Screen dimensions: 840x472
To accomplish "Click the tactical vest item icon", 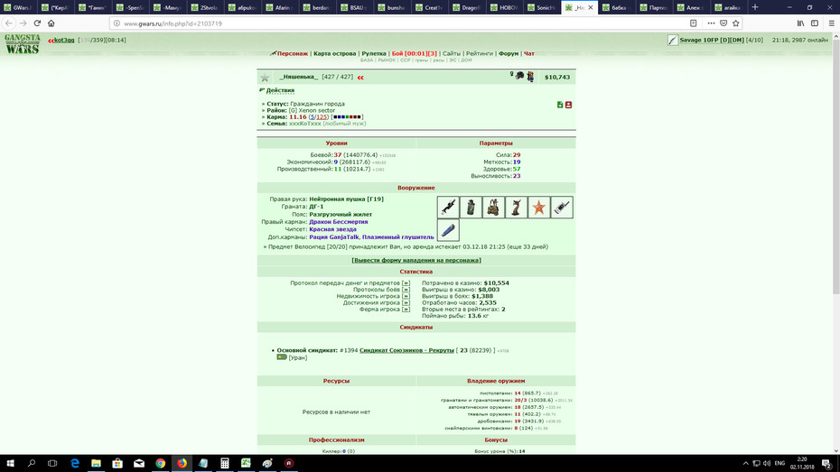I will coord(493,207).
